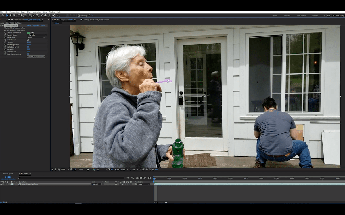Hide the video_[0000-0065].png layer eye
The height and width of the screenshot is (215, 345).
point(1,184)
